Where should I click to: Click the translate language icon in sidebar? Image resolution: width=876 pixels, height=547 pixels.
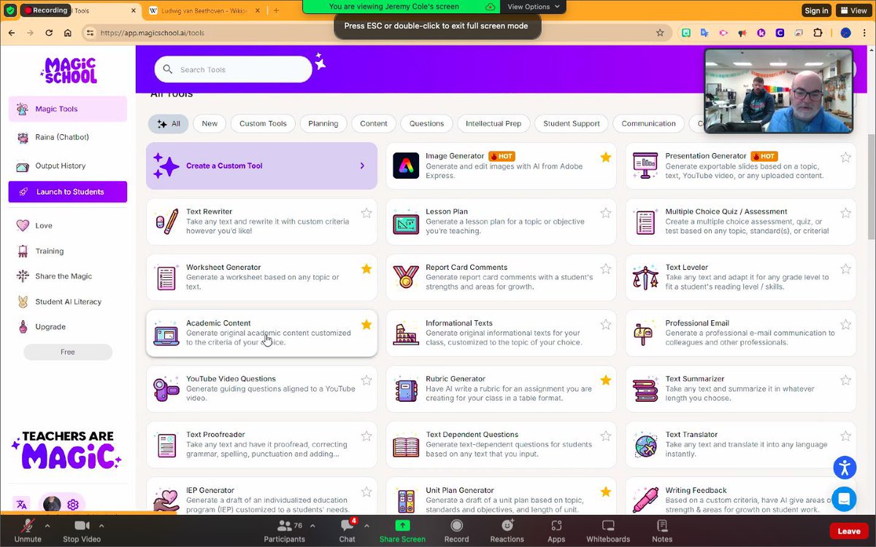pyautogui.click(x=22, y=504)
